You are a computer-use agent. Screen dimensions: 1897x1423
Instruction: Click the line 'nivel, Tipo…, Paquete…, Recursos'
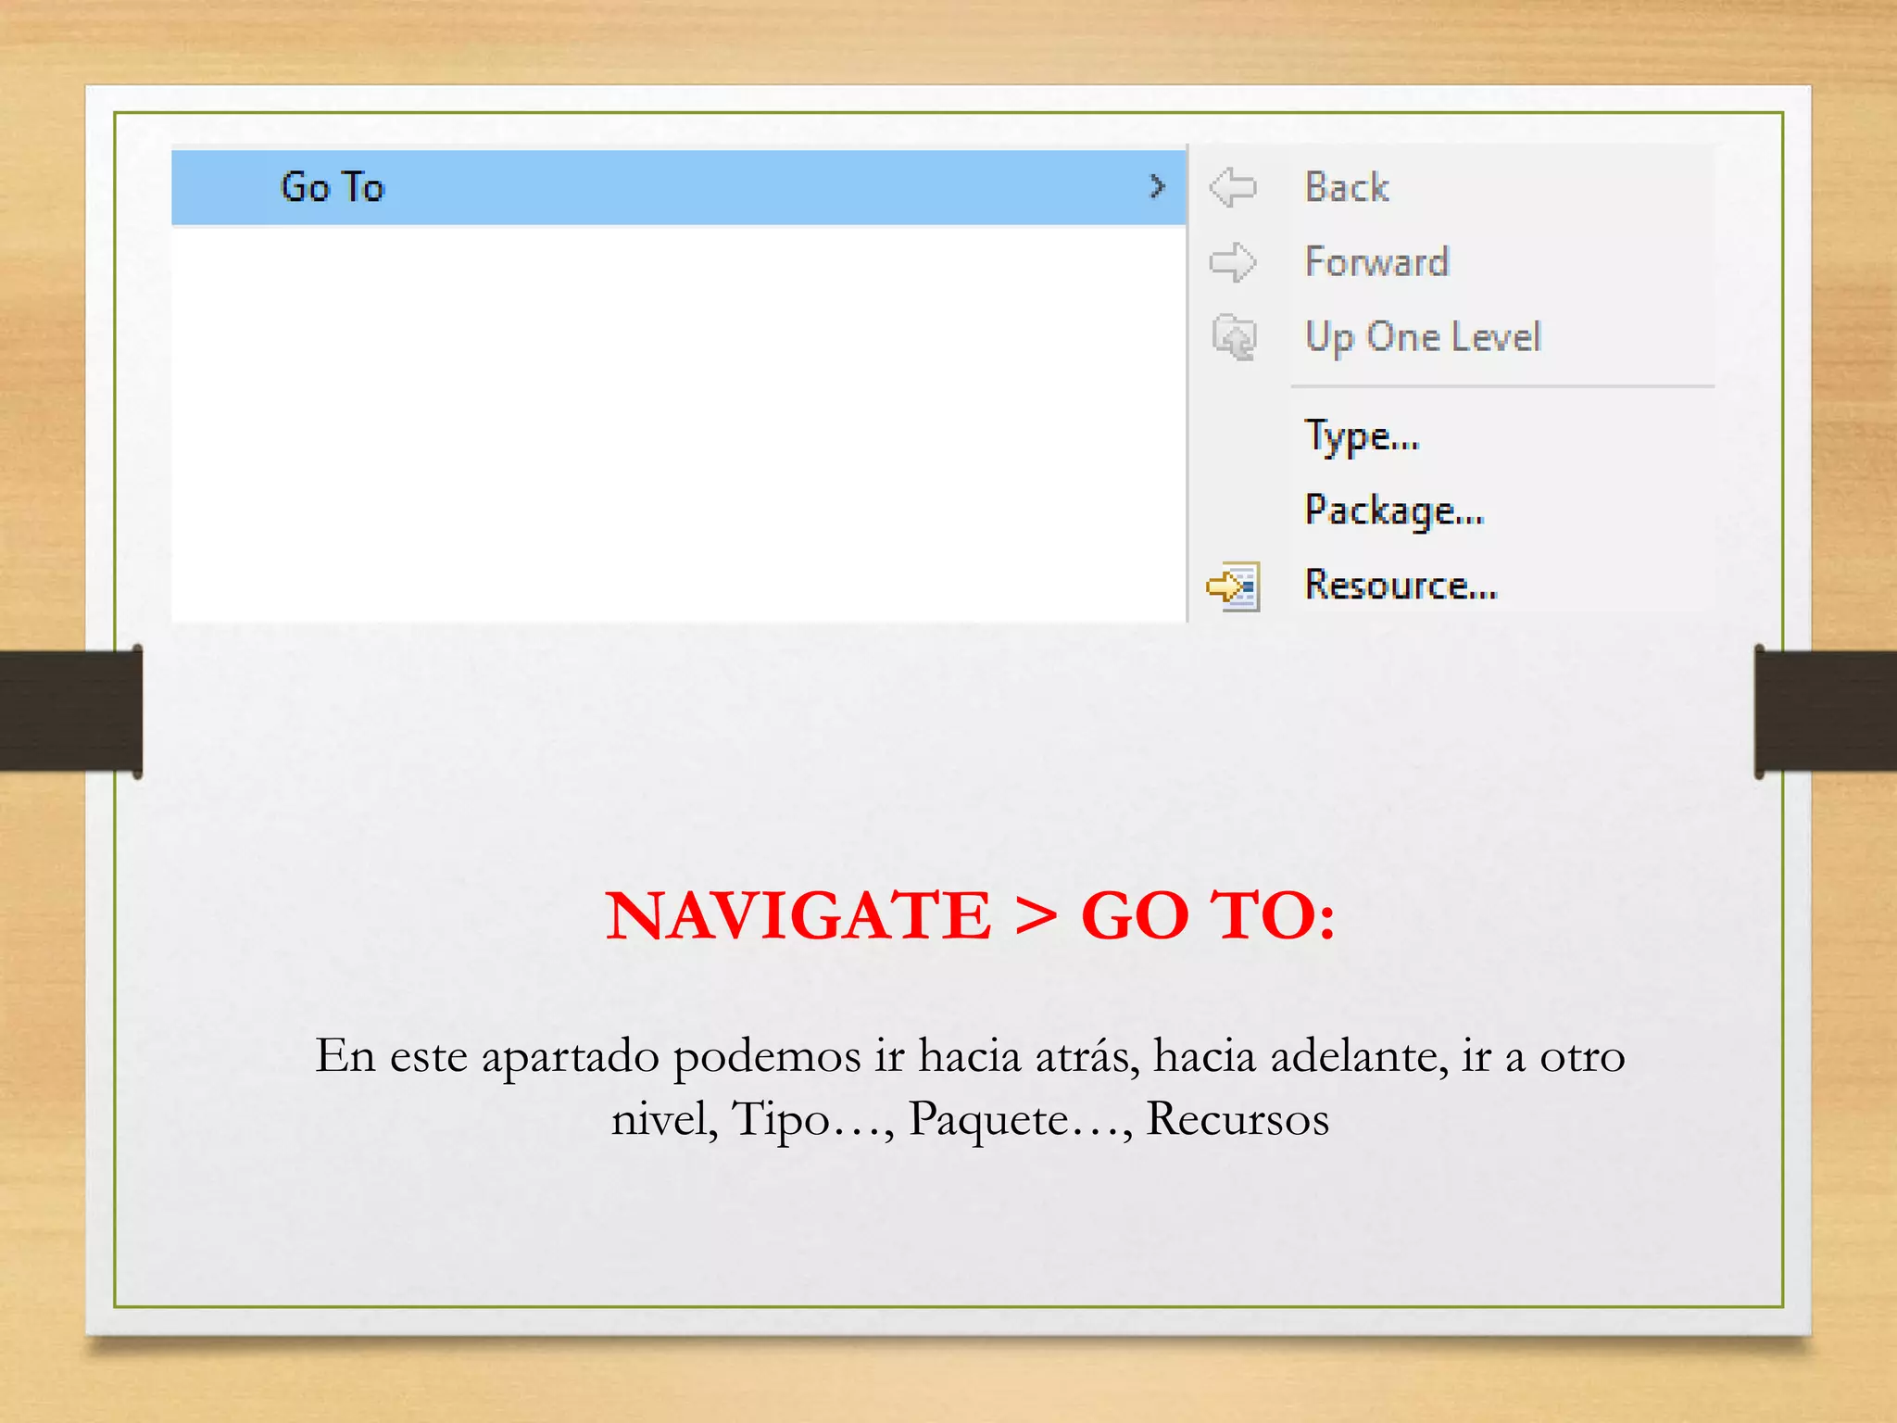pyautogui.click(x=970, y=1118)
